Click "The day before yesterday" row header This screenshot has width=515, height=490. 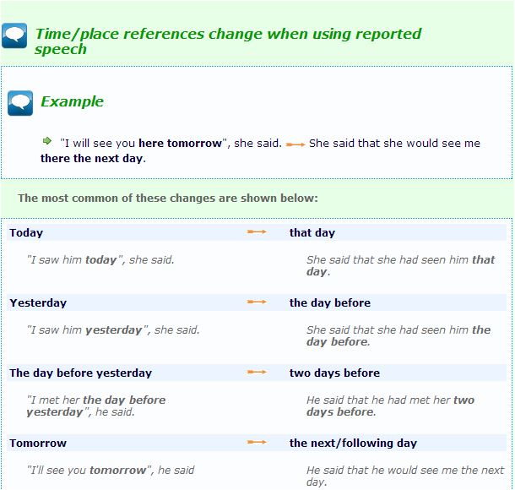tap(81, 373)
